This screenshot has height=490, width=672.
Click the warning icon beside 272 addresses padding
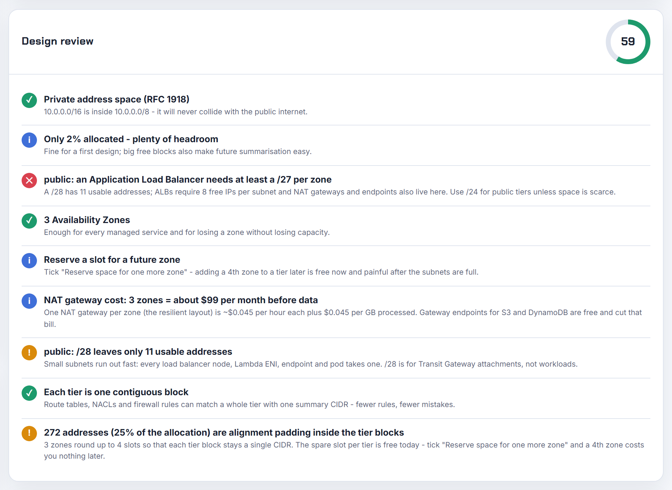click(x=29, y=434)
